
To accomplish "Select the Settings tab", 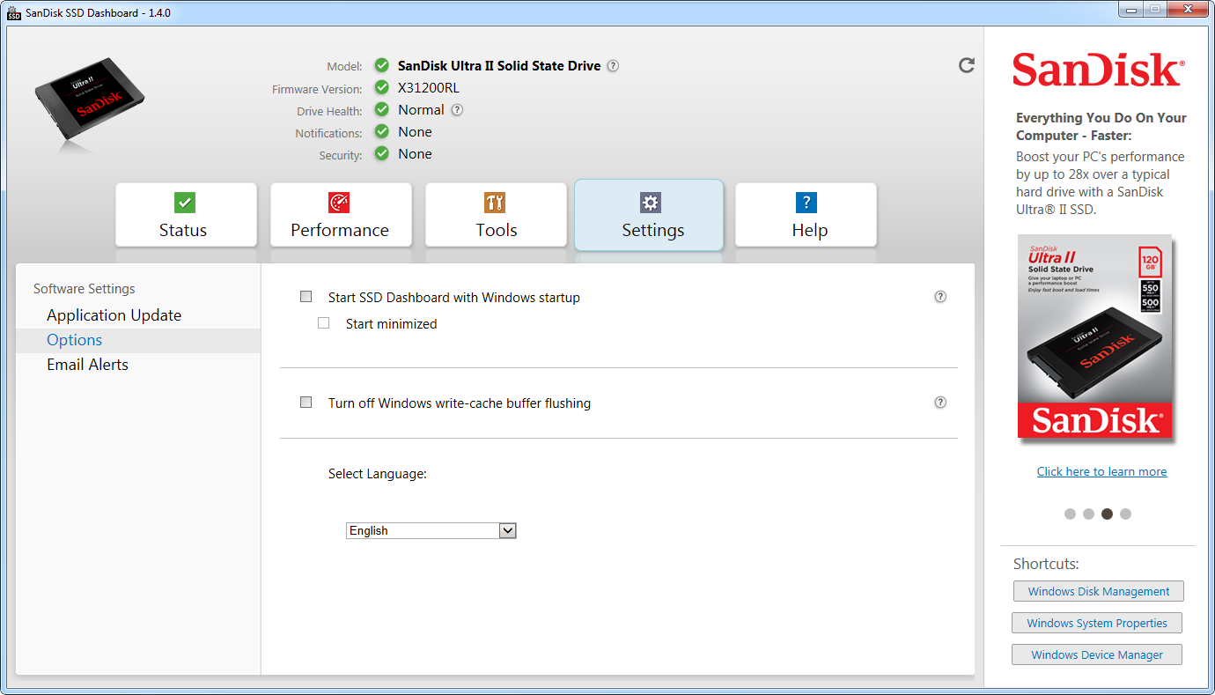I will [x=649, y=215].
